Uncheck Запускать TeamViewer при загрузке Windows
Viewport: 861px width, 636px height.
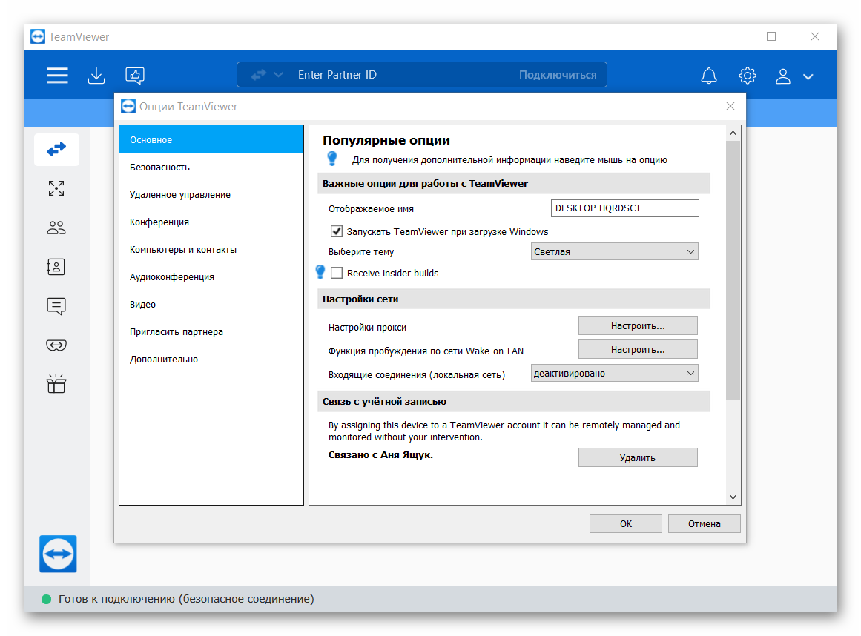point(337,231)
